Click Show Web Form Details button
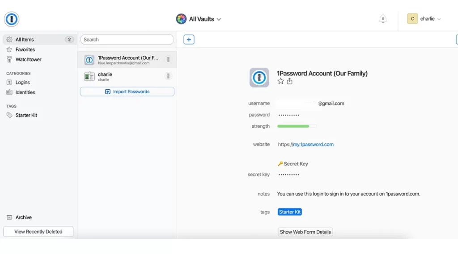Image resolution: width=458 pixels, height=254 pixels. (x=305, y=232)
